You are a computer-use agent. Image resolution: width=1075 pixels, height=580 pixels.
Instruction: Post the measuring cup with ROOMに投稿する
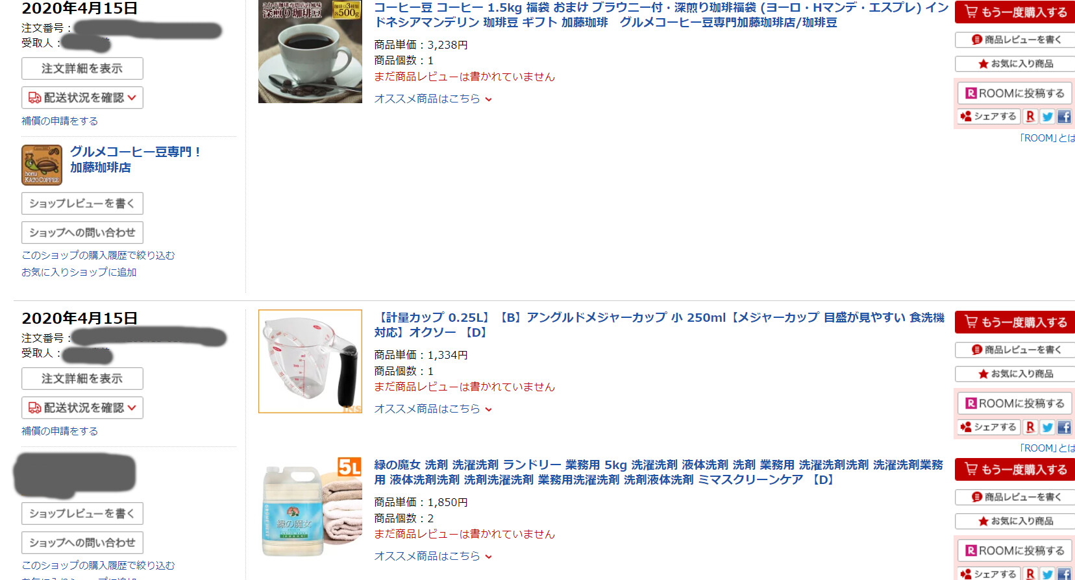click(x=1015, y=403)
